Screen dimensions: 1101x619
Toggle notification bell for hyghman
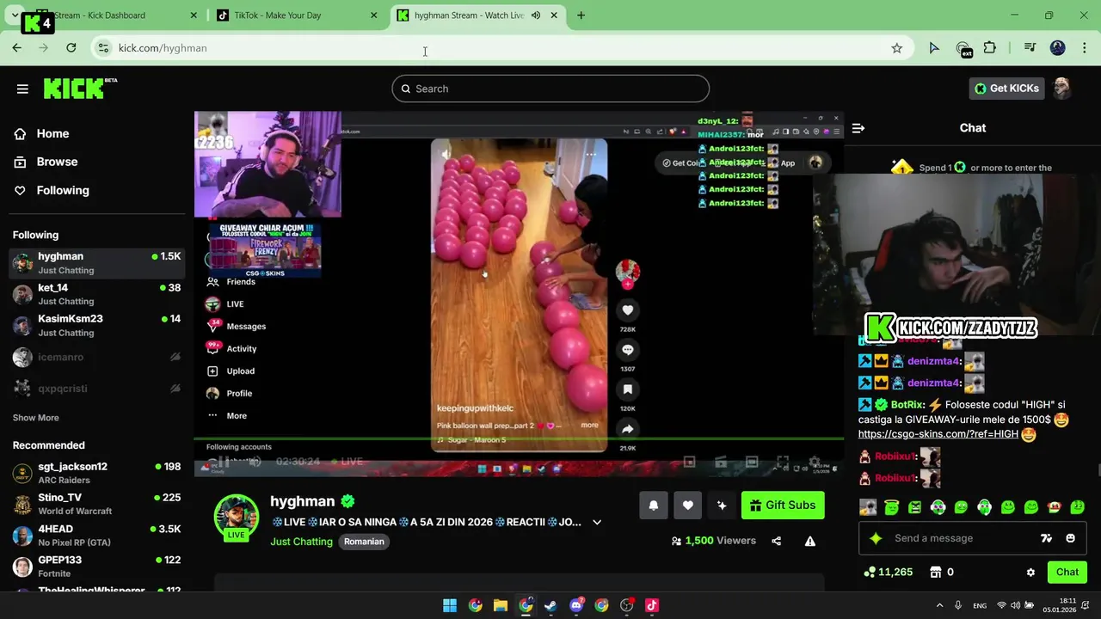(x=654, y=506)
